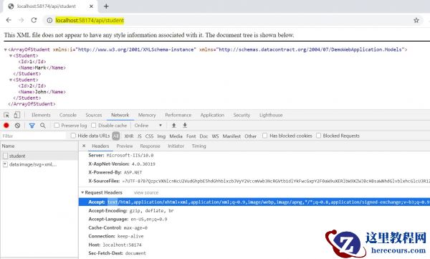
Task: Filter requests by WS
Action: pyautogui.click(x=215, y=136)
